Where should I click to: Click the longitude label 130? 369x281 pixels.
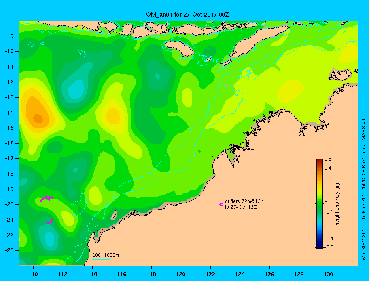[x=329, y=274]
